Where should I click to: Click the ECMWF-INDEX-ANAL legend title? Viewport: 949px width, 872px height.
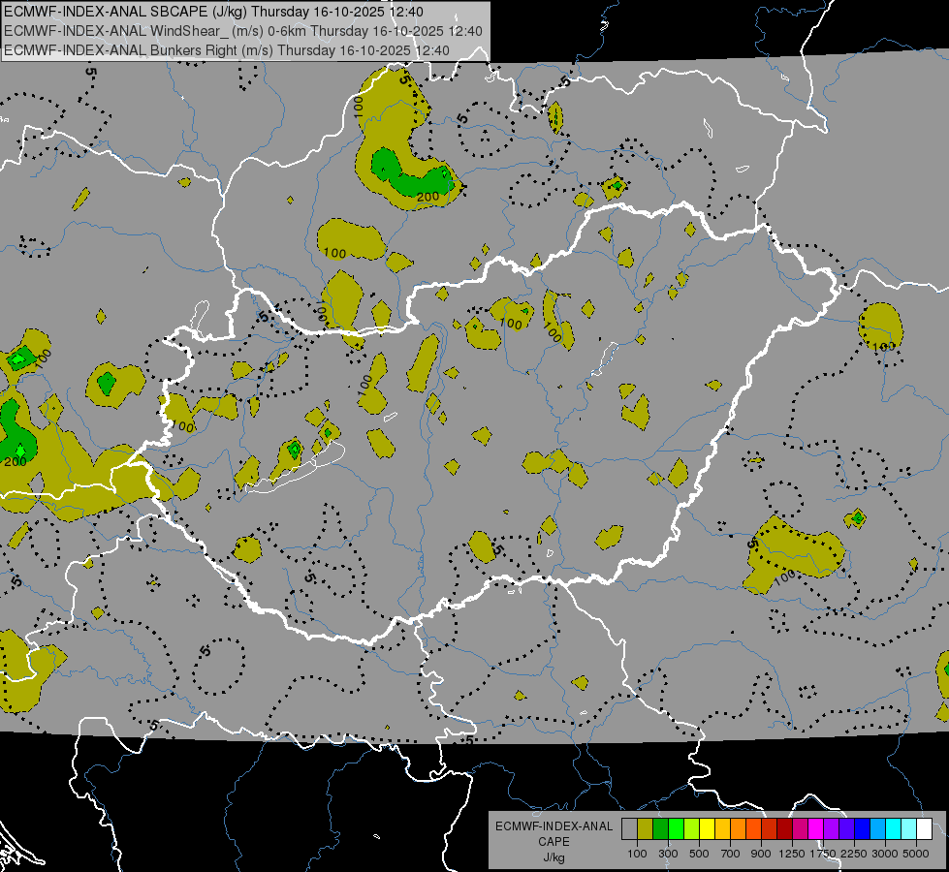tap(554, 826)
